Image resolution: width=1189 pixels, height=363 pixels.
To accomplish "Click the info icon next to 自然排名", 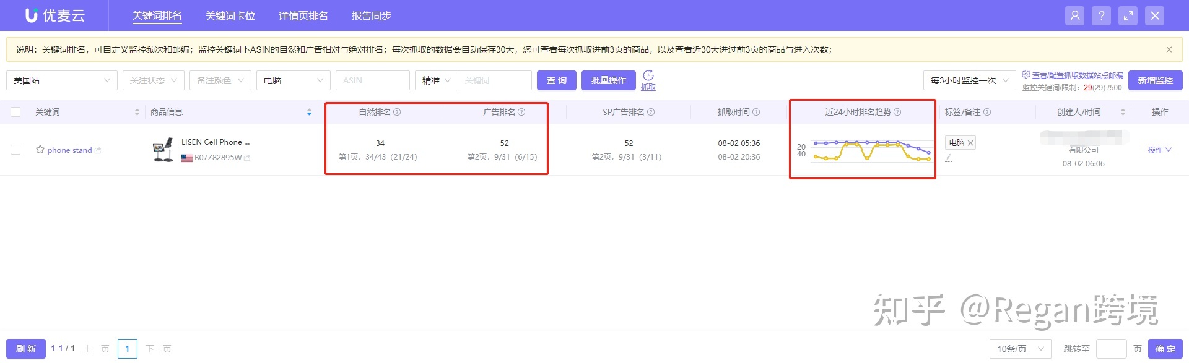I will [x=398, y=112].
